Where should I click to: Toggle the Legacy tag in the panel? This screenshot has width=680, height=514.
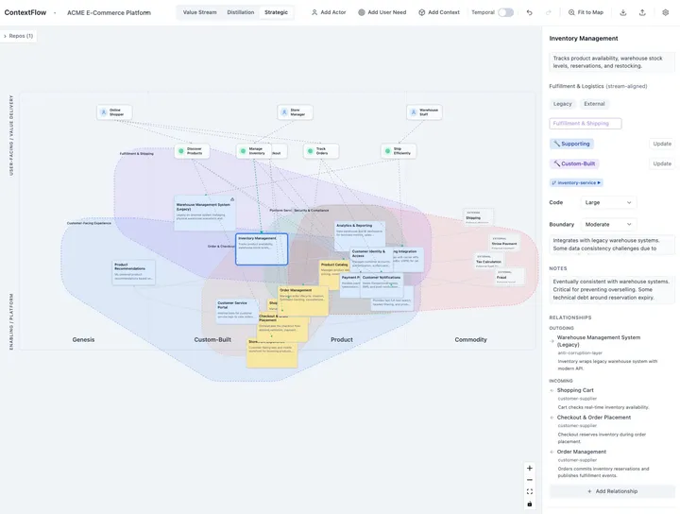click(x=563, y=104)
